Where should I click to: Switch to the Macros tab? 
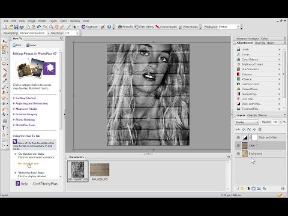click(x=263, y=115)
